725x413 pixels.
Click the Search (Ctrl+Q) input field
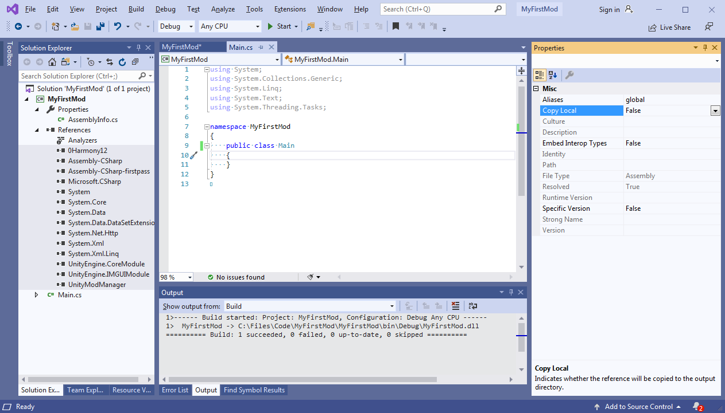(442, 9)
